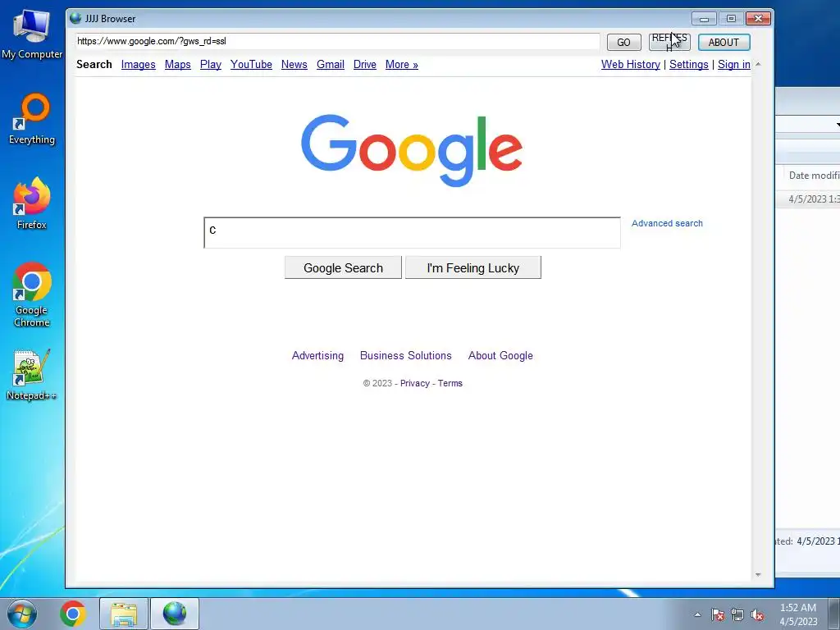Click the ABOUT button
The width and height of the screenshot is (840, 630).
[724, 43]
